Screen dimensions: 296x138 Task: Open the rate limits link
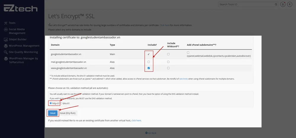point(184,79)
